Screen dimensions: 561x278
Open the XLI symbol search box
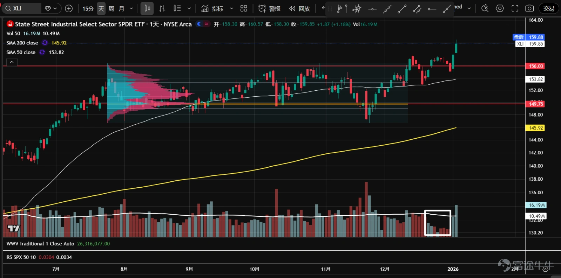21,8
